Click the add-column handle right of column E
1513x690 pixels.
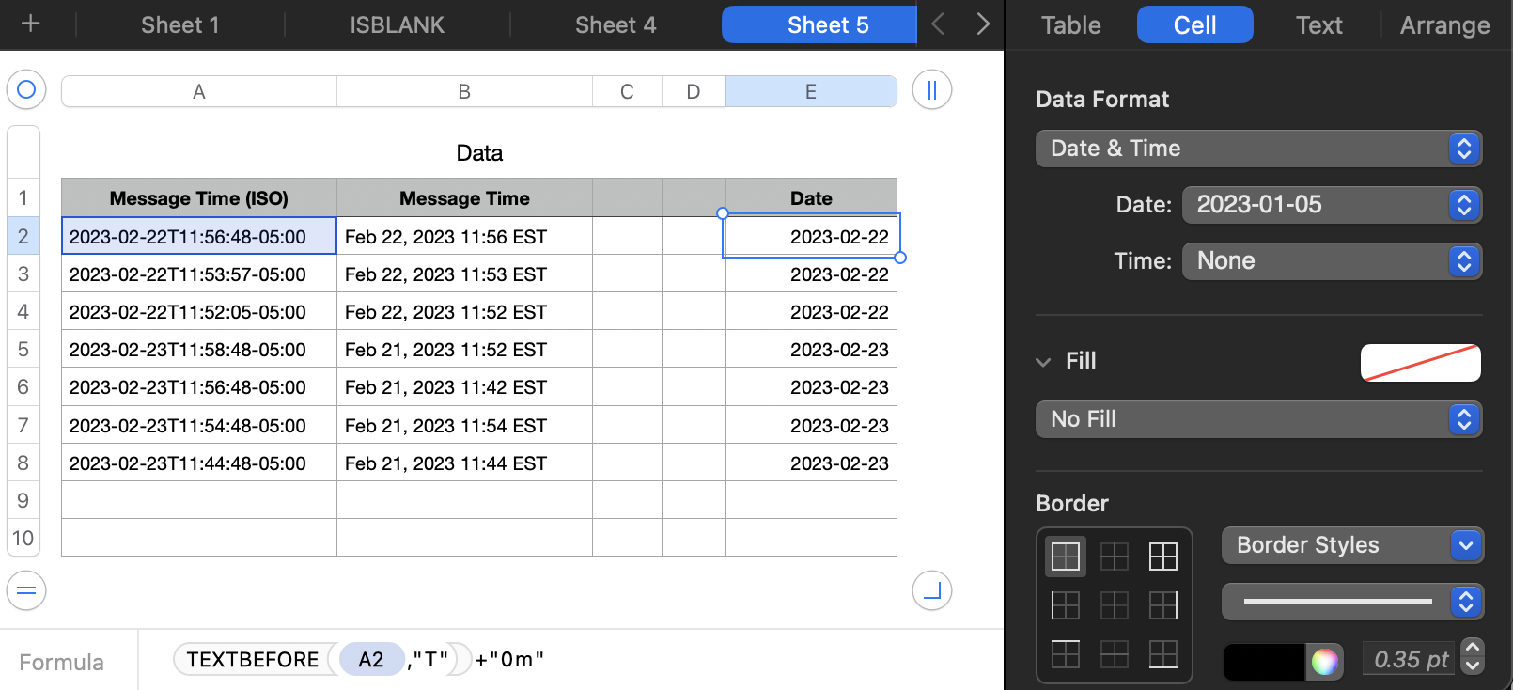[x=931, y=90]
